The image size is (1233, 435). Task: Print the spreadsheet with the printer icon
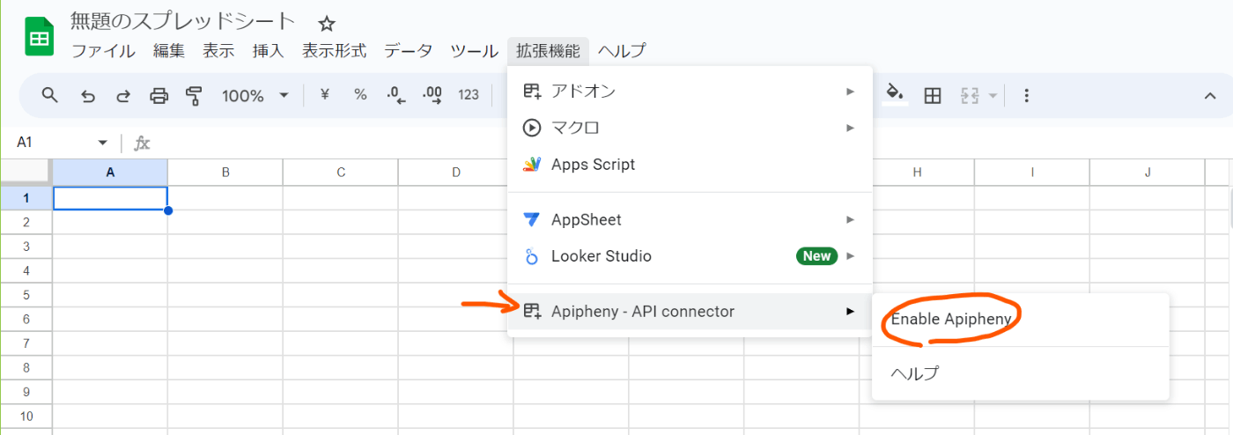(159, 95)
